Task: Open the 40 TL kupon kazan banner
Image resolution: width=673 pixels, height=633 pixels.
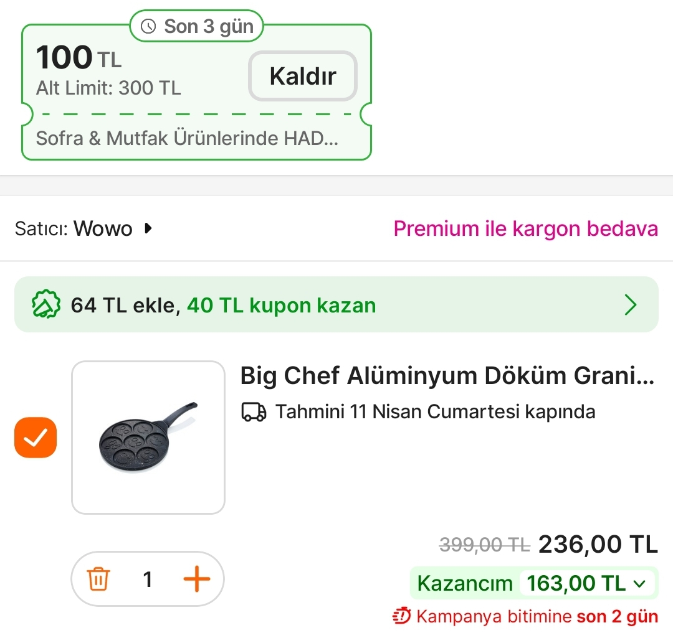Action: tap(281, 305)
